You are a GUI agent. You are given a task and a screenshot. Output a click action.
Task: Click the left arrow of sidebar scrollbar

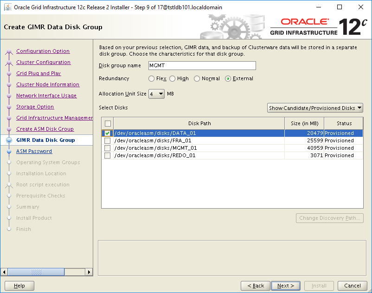(4, 272)
